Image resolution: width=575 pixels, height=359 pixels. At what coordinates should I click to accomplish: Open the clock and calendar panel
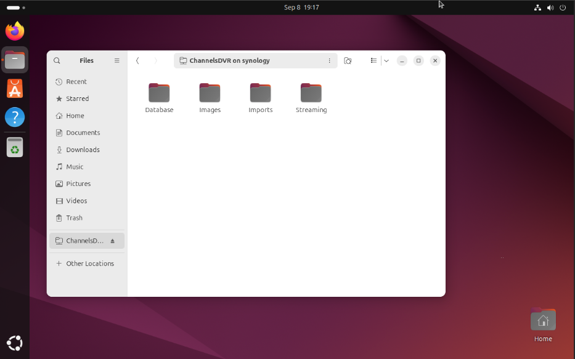coord(301,7)
